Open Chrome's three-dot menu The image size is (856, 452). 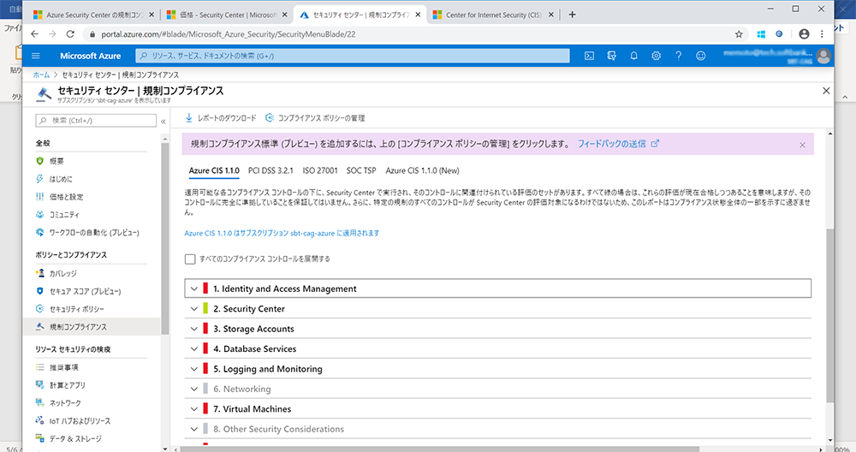pos(822,34)
